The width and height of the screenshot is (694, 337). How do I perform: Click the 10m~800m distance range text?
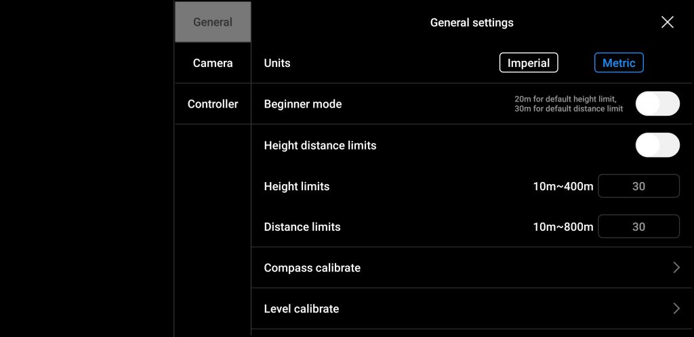pyautogui.click(x=563, y=227)
